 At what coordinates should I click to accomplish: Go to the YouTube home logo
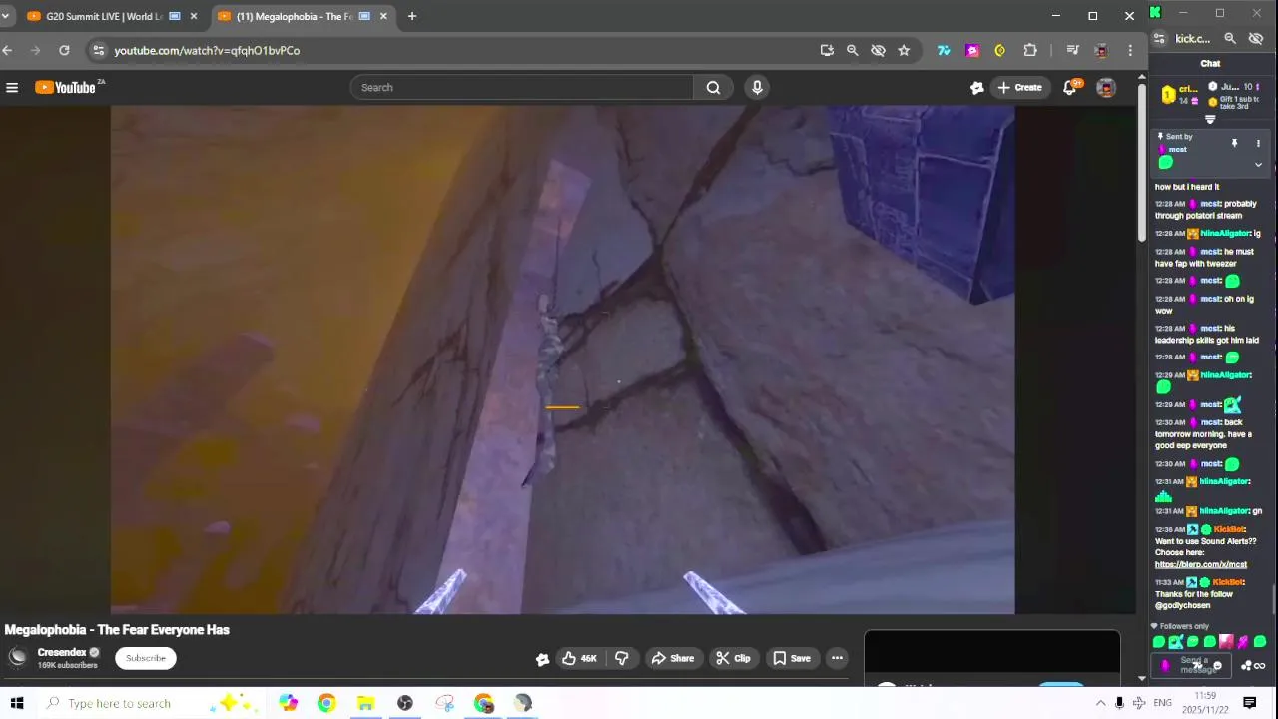click(x=66, y=88)
